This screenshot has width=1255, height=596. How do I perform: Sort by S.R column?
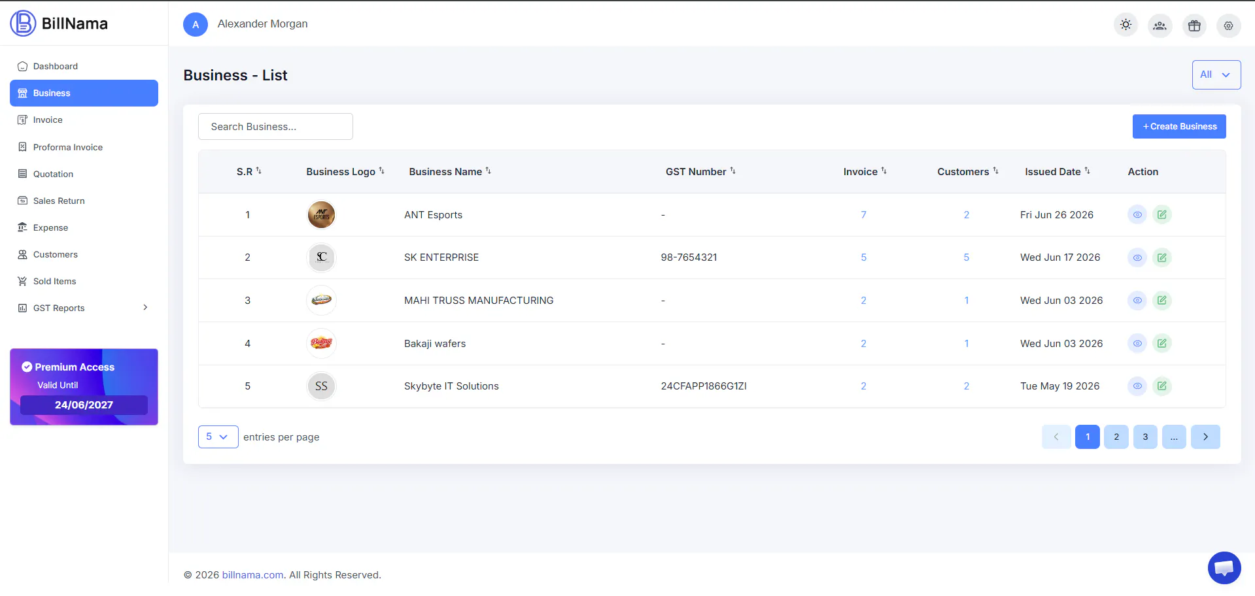(x=249, y=171)
